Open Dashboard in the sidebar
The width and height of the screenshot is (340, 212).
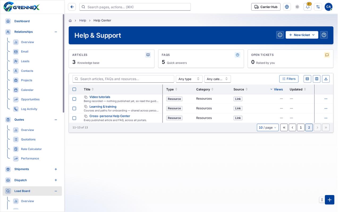coord(22,21)
